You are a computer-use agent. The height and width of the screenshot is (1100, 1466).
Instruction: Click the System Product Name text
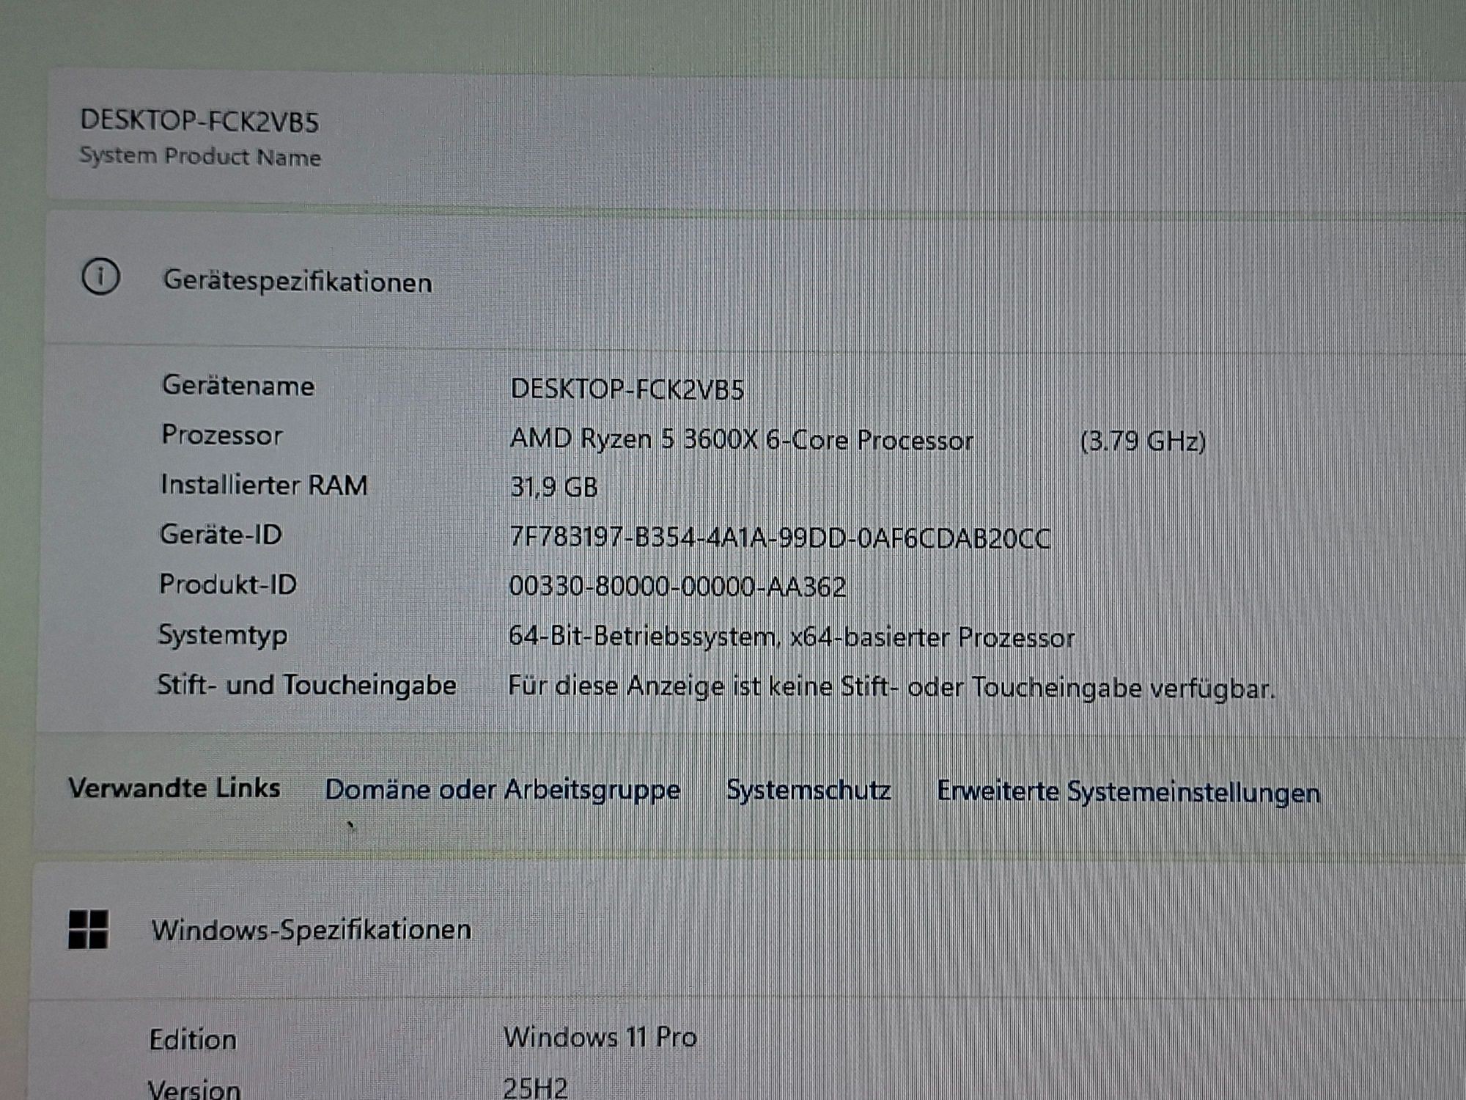(x=200, y=156)
